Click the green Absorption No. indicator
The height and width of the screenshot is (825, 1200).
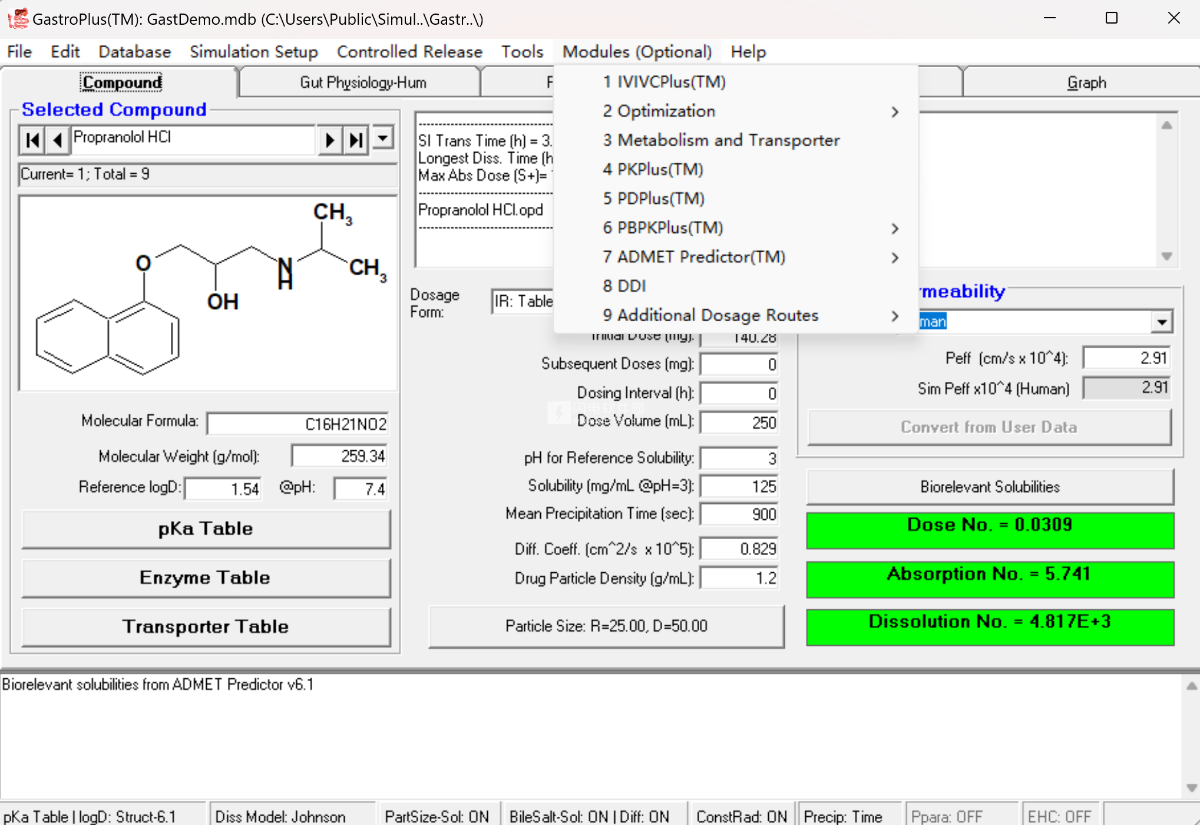(990, 579)
